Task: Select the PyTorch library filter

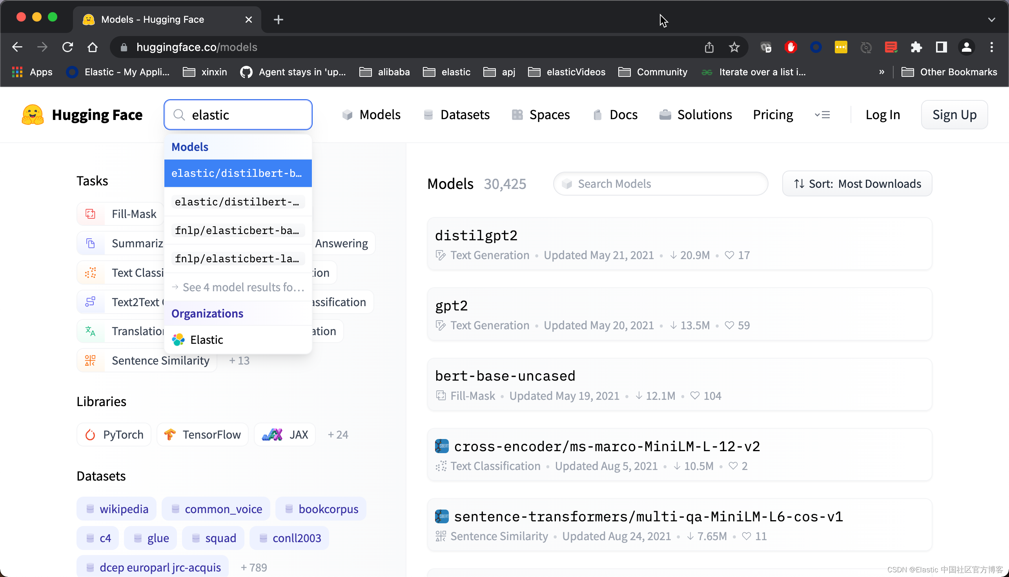Action: [114, 435]
